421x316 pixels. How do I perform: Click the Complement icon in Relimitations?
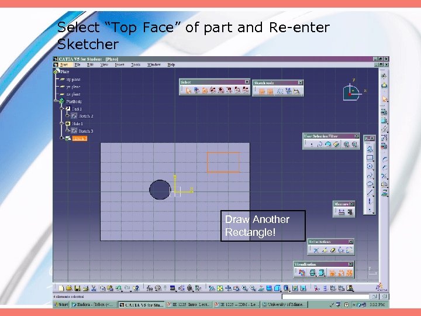tap(349, 250)
